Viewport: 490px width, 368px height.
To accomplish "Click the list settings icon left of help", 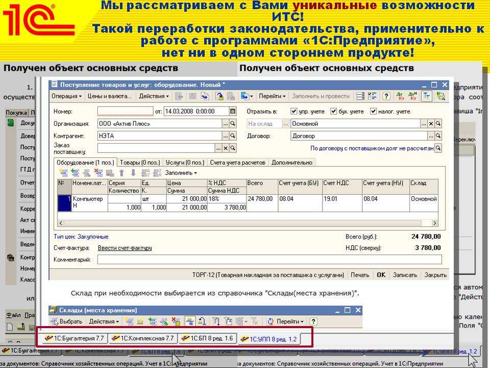I will [372, 96].
